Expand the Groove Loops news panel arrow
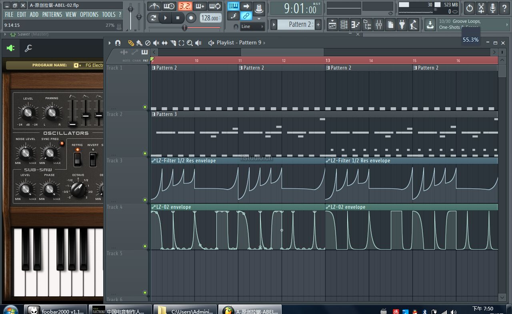512x314 pixels. 507,24
